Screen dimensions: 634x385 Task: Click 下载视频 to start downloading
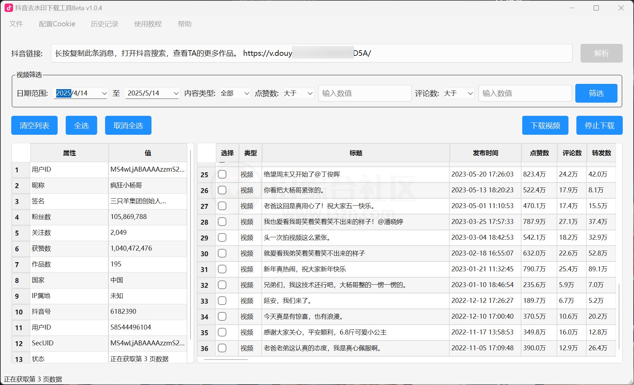pyautogui.click(x=545, y=125)
